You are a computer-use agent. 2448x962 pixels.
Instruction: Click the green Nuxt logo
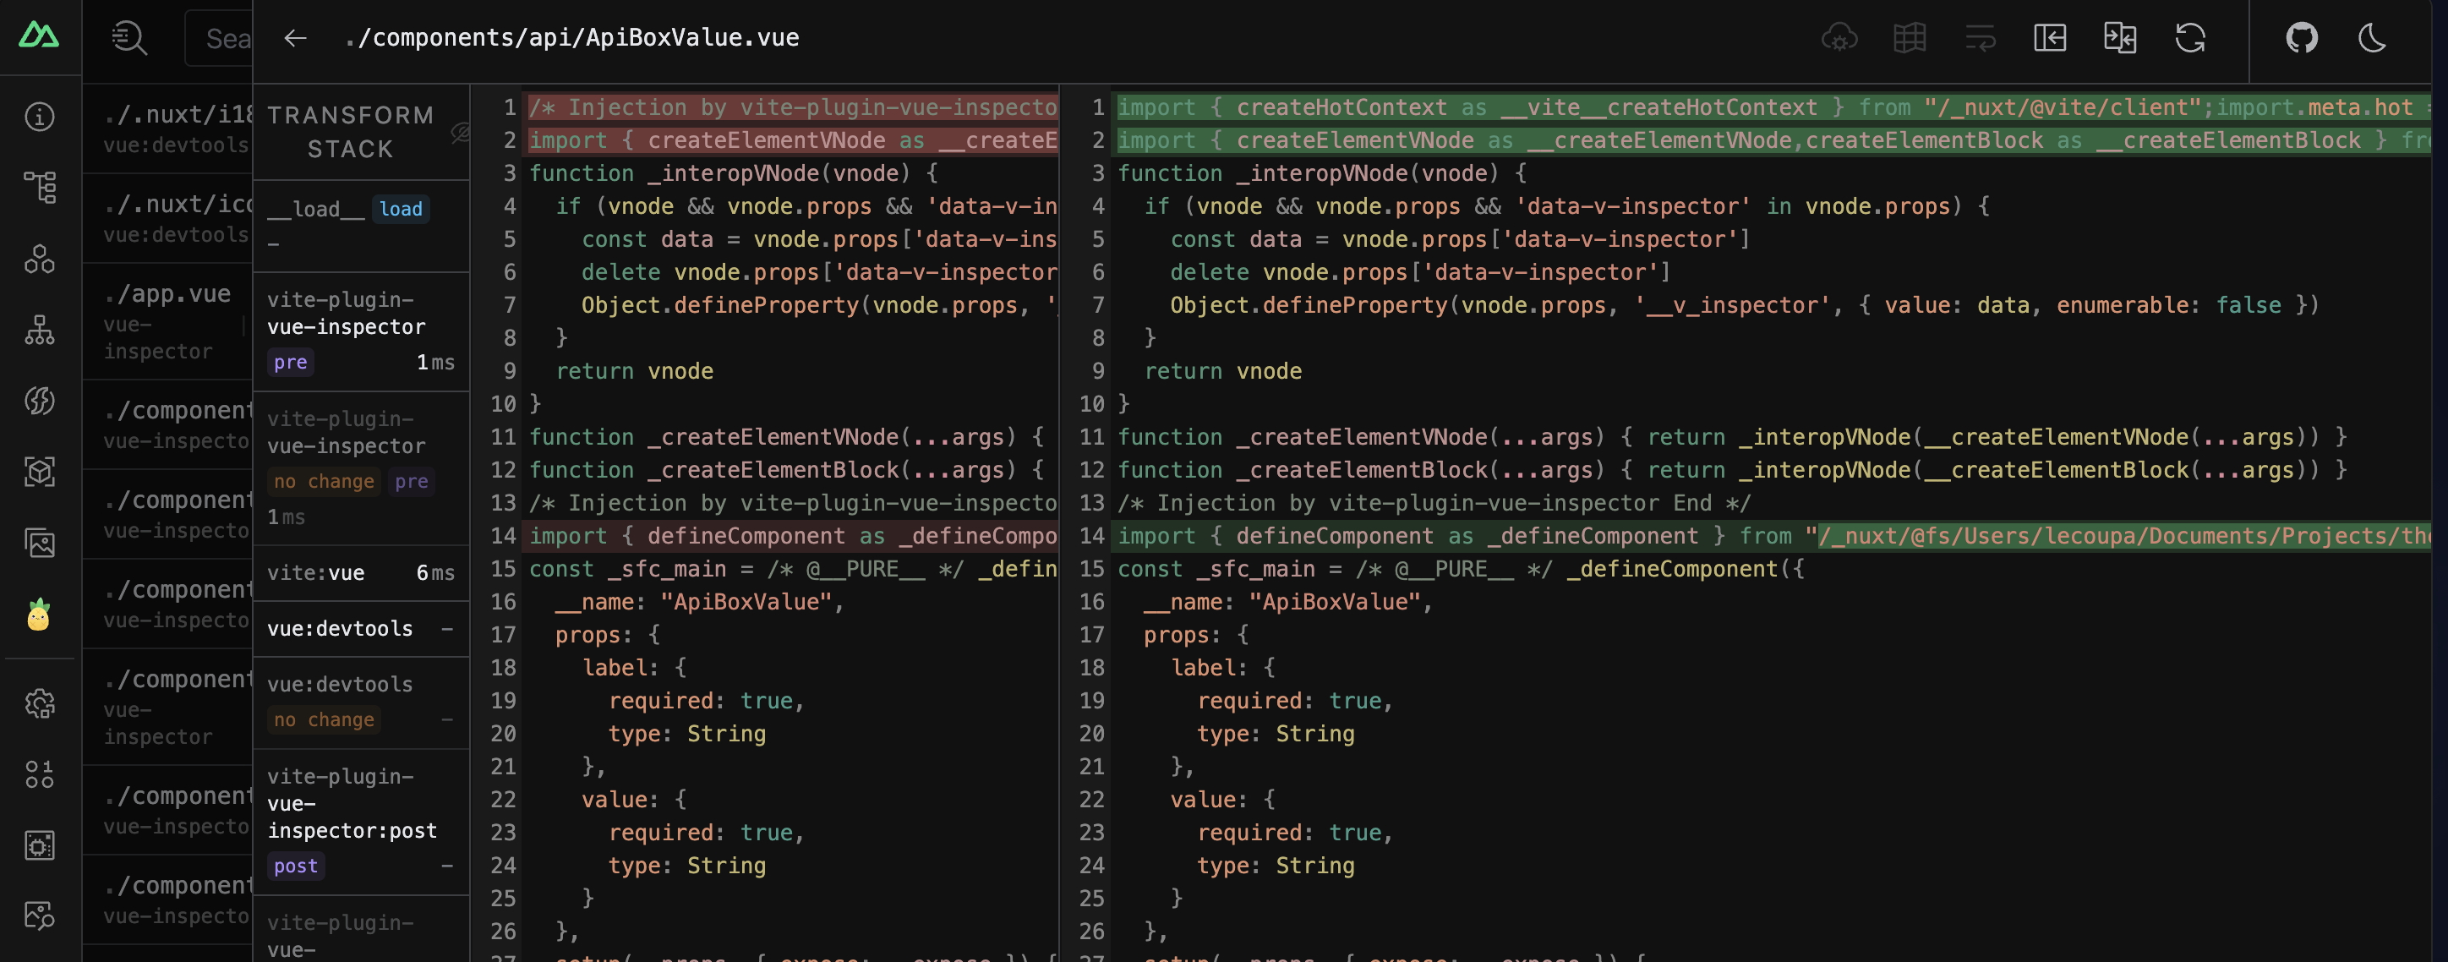[39, 36]
